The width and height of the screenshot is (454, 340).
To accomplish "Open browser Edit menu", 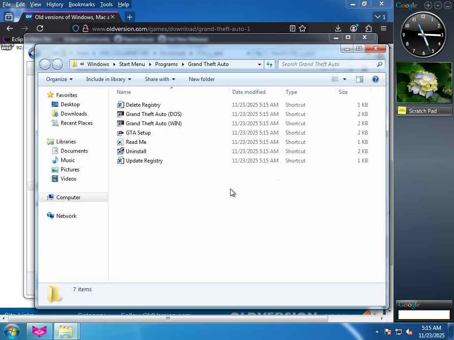I will pos(20,4).
